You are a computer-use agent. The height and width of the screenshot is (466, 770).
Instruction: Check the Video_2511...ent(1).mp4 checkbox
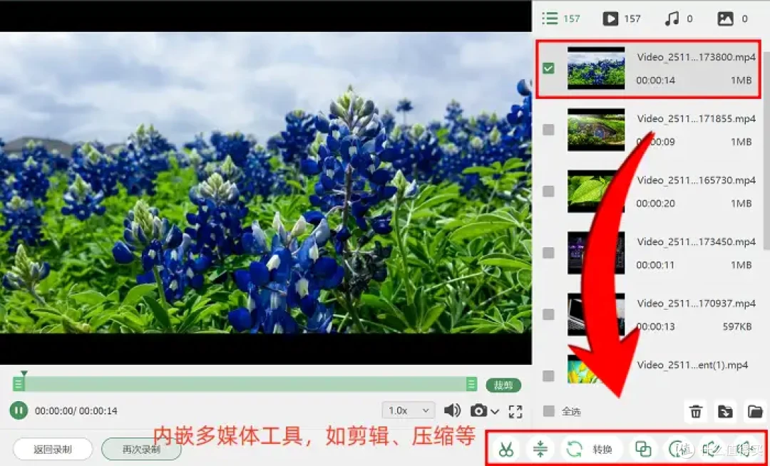[548, 376]
